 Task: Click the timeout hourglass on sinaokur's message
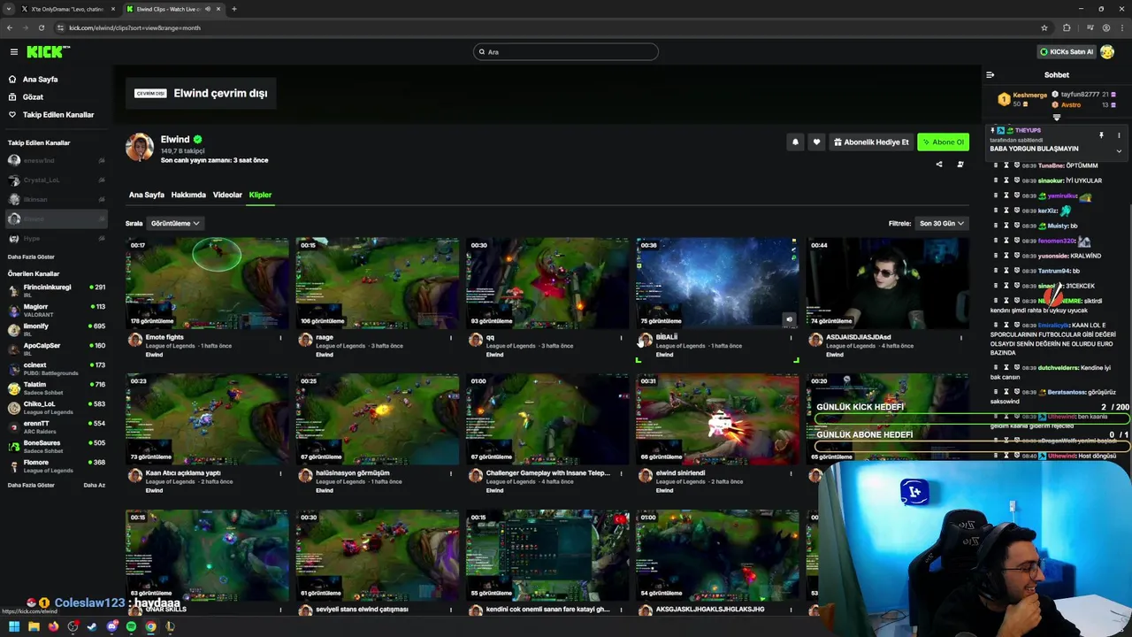1006,180
